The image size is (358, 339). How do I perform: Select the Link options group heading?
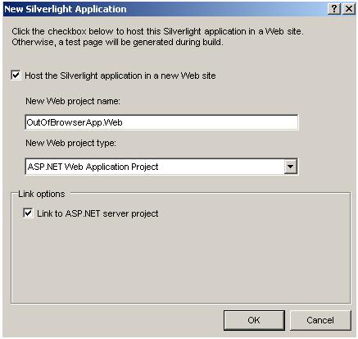(42, 194)
